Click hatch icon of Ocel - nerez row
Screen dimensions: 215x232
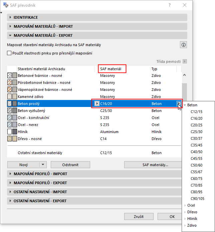pos(9,125)
